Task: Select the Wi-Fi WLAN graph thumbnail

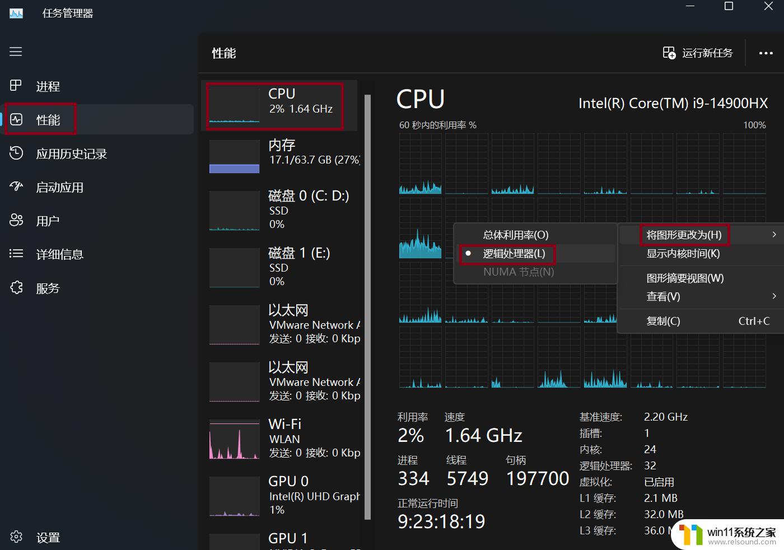Action: click(x=234, y=439)
